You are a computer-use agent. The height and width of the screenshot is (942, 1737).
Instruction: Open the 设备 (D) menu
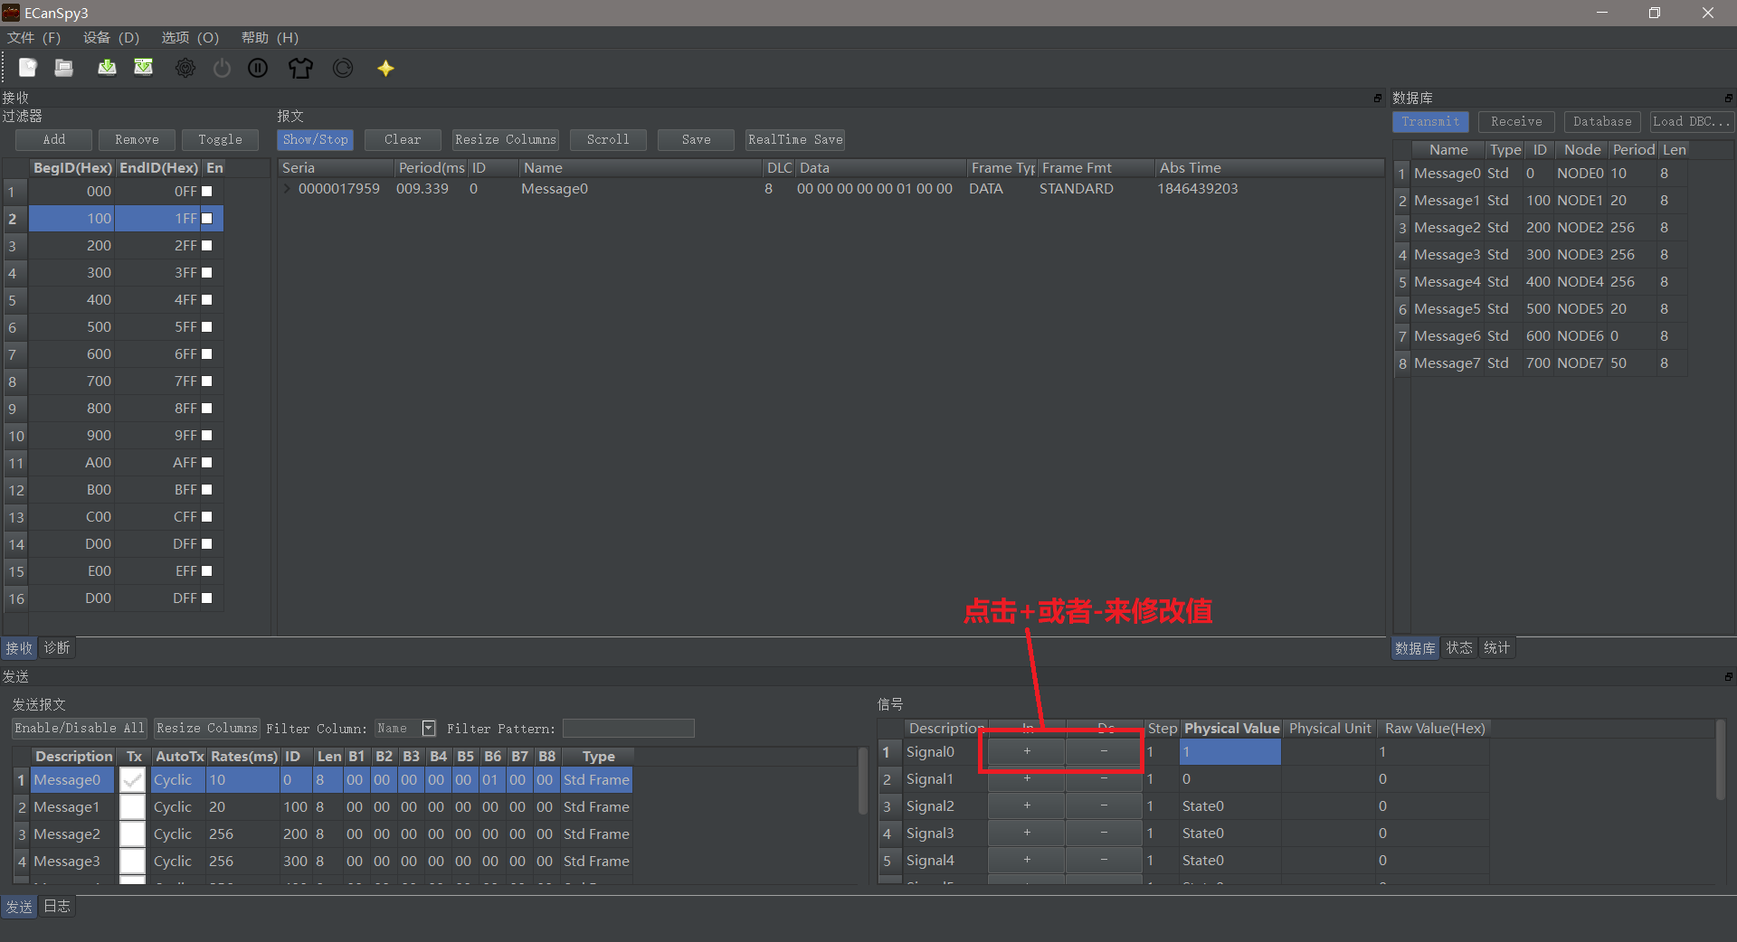[111, 38]
